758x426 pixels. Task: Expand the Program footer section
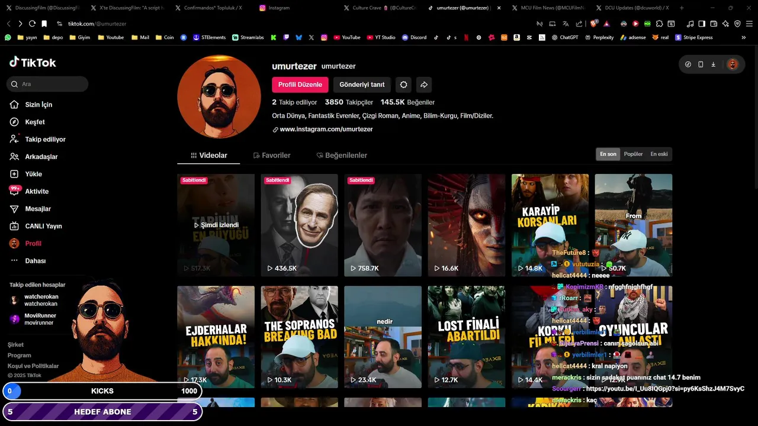pyautogui.click(x=20, y=356)
